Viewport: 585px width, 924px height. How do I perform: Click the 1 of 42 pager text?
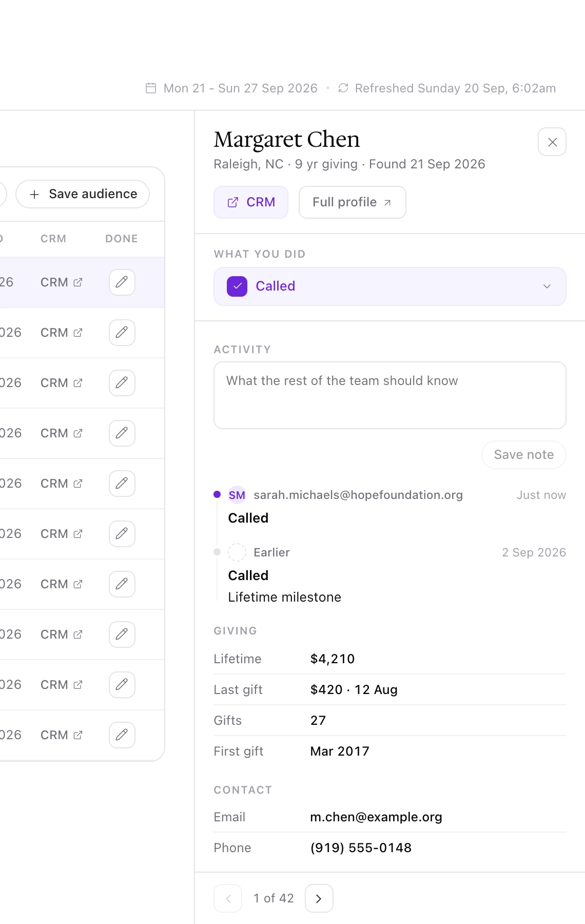point(274,898)
